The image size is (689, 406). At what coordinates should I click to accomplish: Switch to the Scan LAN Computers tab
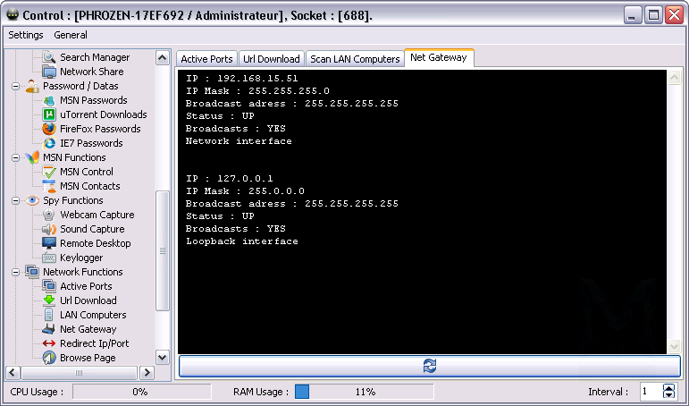[354, 59]
